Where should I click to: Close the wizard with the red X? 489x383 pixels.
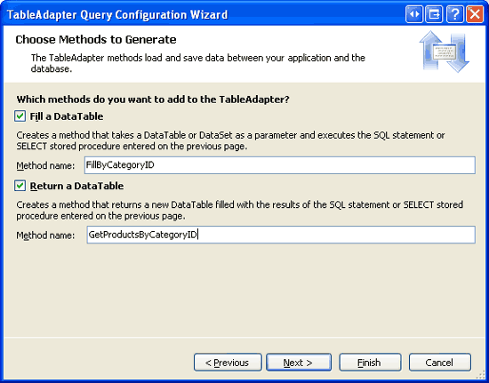click(475, 14)
